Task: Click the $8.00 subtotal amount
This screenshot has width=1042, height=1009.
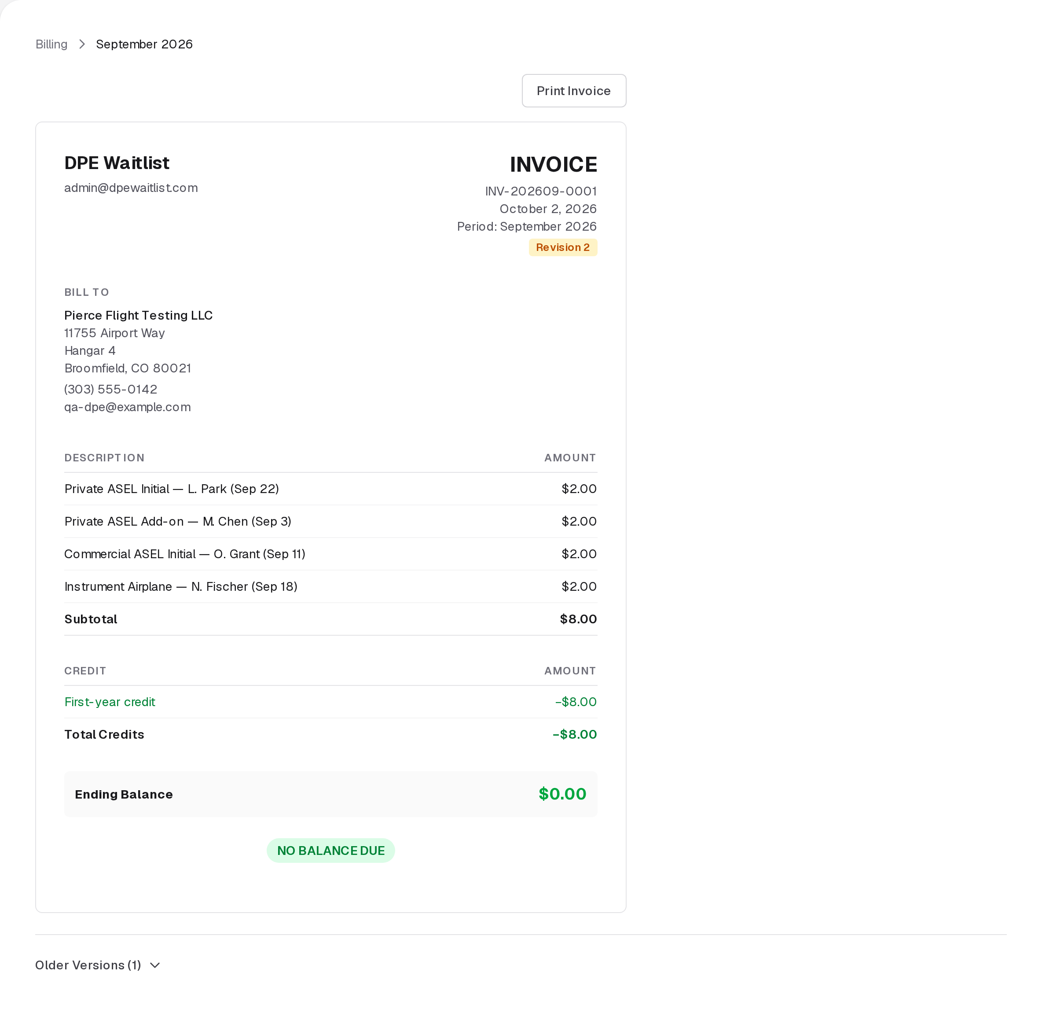Action: pyautogui.click(x=578, y=619)
